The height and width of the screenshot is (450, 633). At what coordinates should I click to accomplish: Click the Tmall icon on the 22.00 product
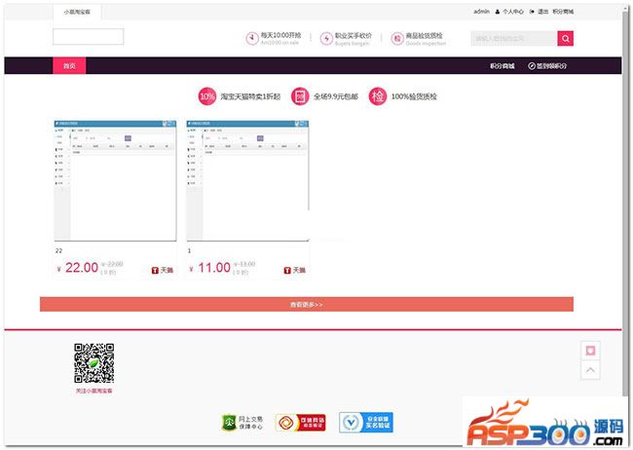(x=155, y=270)
